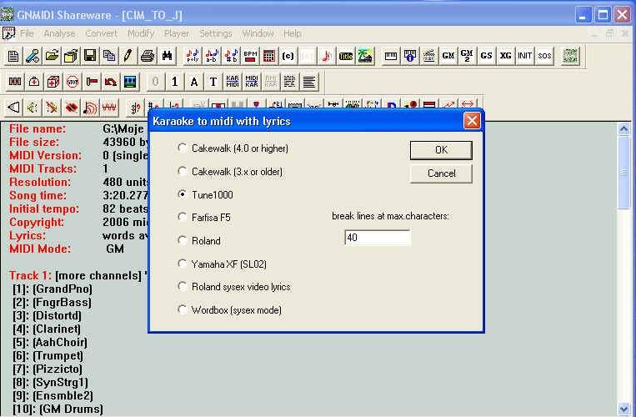Click the vertical scrollbar down arrow
This screenshot has width=636, height=417.
coord(623,409)
